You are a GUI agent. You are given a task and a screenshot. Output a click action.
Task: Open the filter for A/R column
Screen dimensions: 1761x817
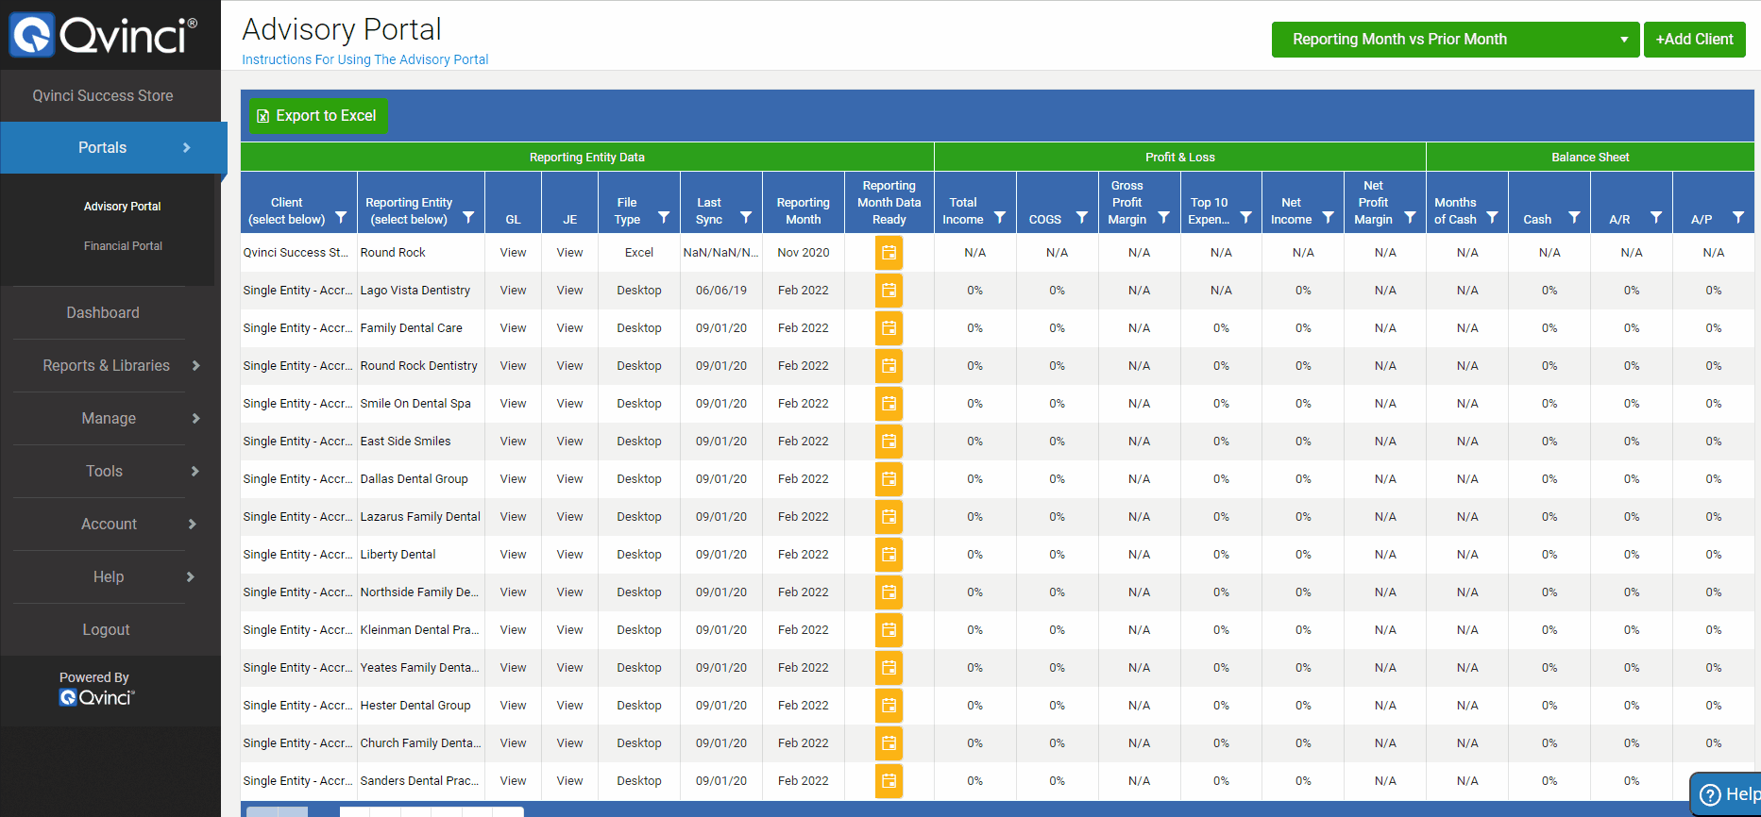(1657, 218)
